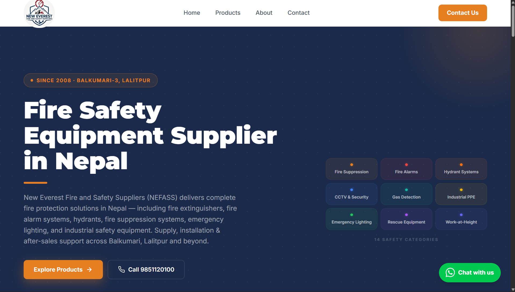
Task: Click the Since 2008 Balkumari-3 badge
Action: (x=91, y=80)
